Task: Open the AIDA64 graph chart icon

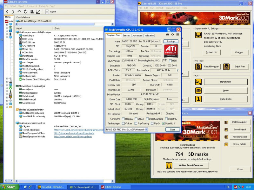Action: (x=38, y=12)
